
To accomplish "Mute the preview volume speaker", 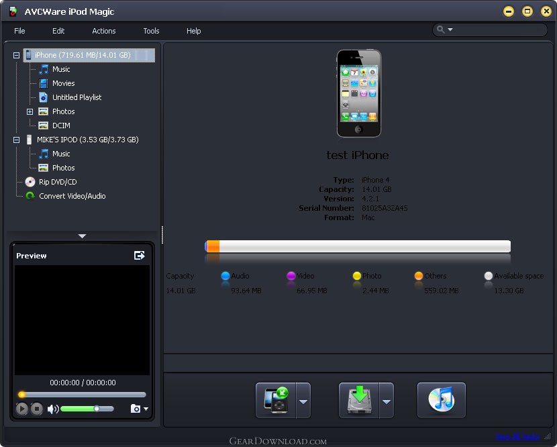I will point(53,409).
